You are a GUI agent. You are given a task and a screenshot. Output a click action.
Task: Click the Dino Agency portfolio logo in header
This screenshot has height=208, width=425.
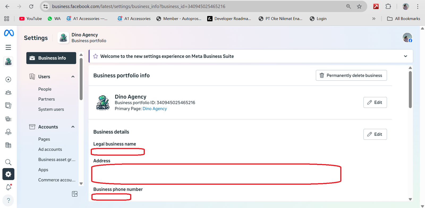(x=63, y=38)
